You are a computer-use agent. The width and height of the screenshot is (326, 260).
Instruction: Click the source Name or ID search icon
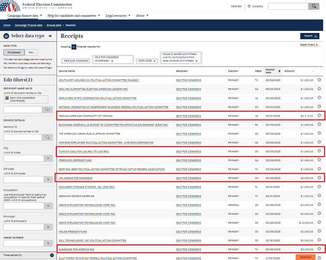click(47, 137)
